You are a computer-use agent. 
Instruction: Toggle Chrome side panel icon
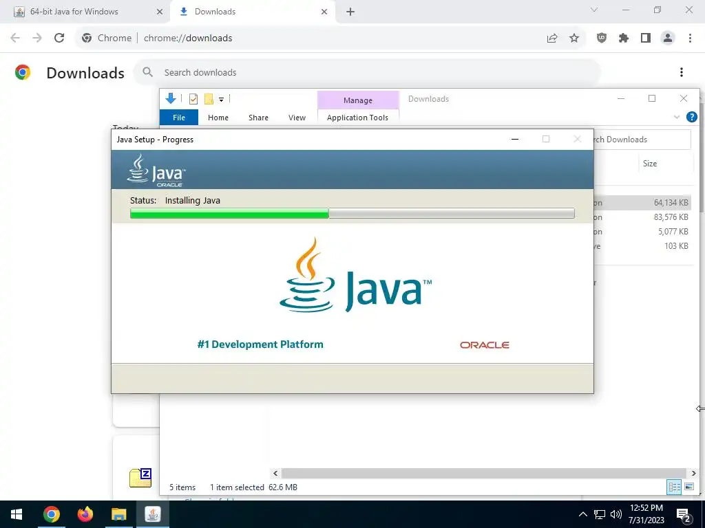646,38
